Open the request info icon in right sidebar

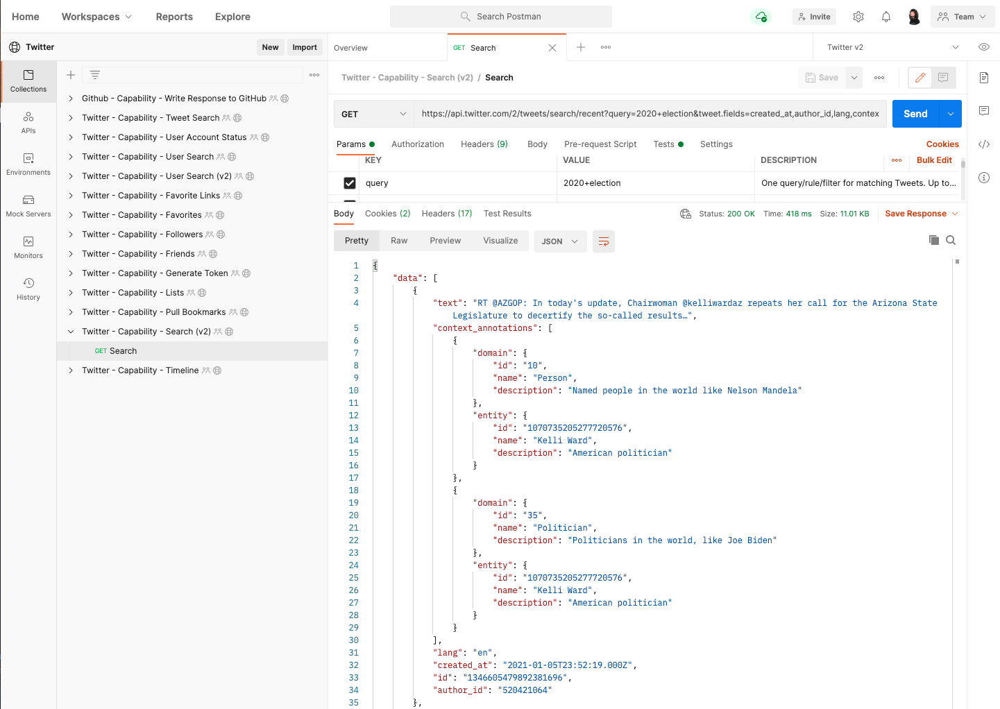(x=983, y=178)
